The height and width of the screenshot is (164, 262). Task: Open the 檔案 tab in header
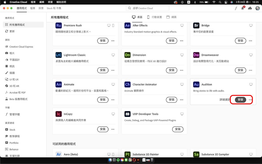point(32,8)
